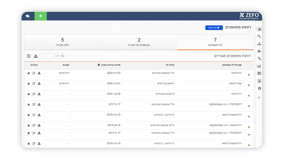Download report in 09 מרץ 2020 row
284x160 pixels.
point(39,73)
